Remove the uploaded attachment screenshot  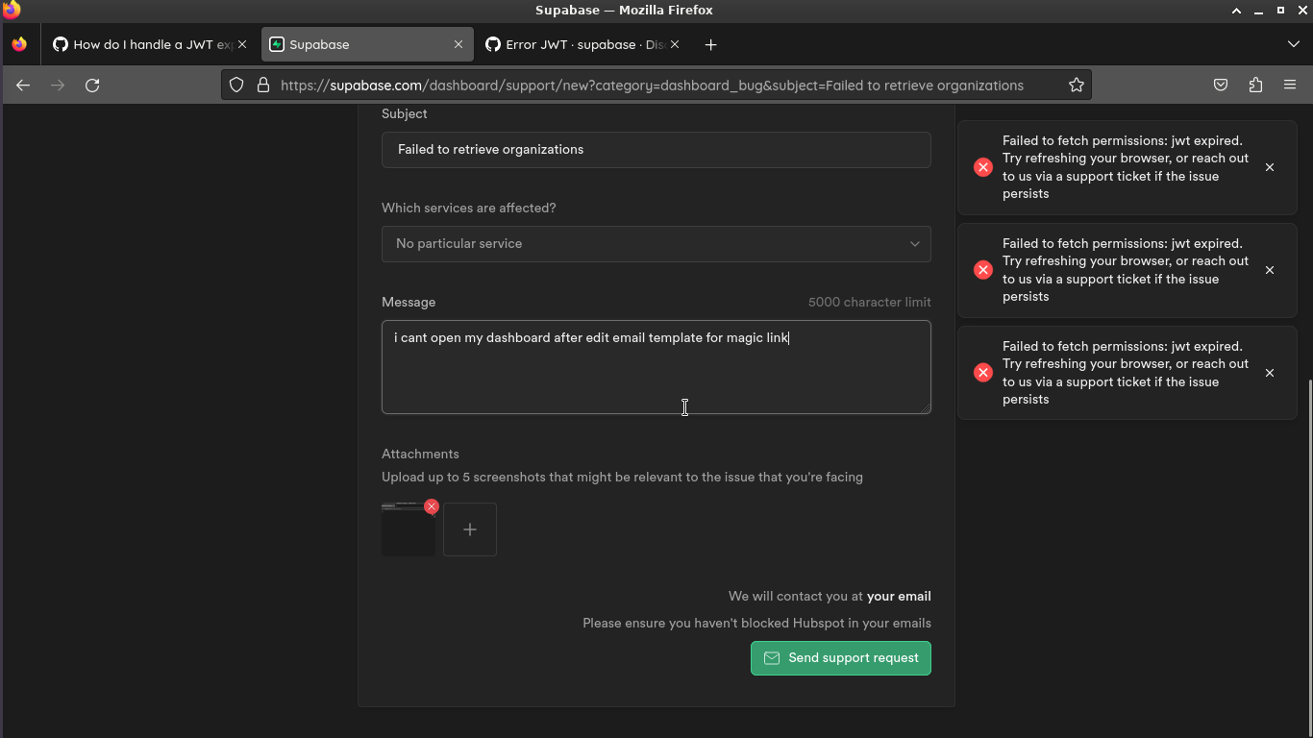point(431,506)
